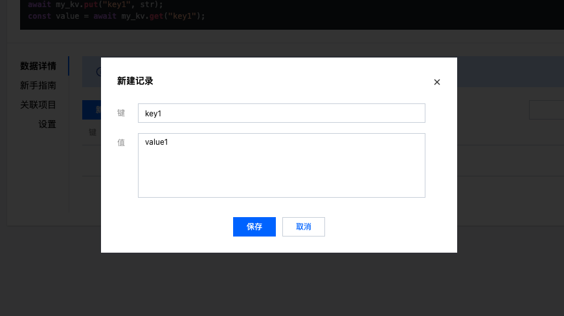Open the 设置 sidebar tab
Image resolution: width=564 pixels, height=316 pixels.
tap(47, 124)
